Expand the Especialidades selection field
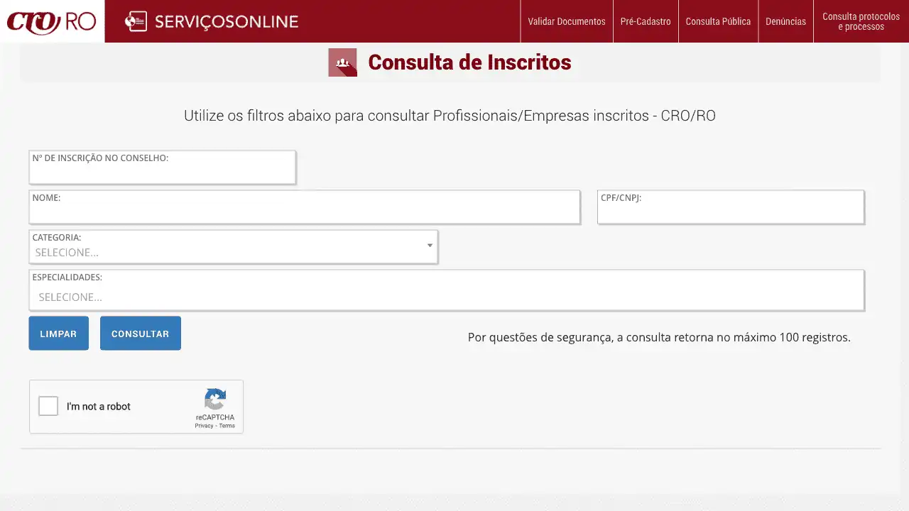The image size is (909, 511). 446,297
